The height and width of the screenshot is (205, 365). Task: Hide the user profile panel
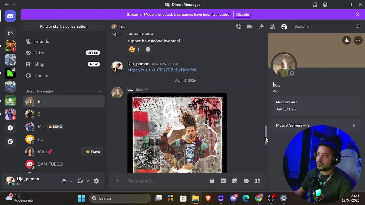(284, 26)
